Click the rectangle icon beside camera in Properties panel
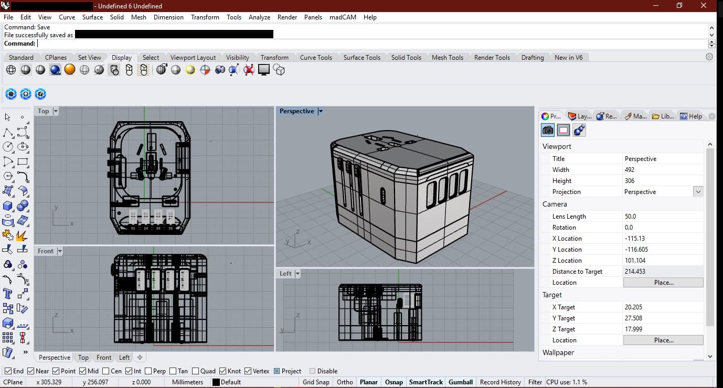 point(563,130)
